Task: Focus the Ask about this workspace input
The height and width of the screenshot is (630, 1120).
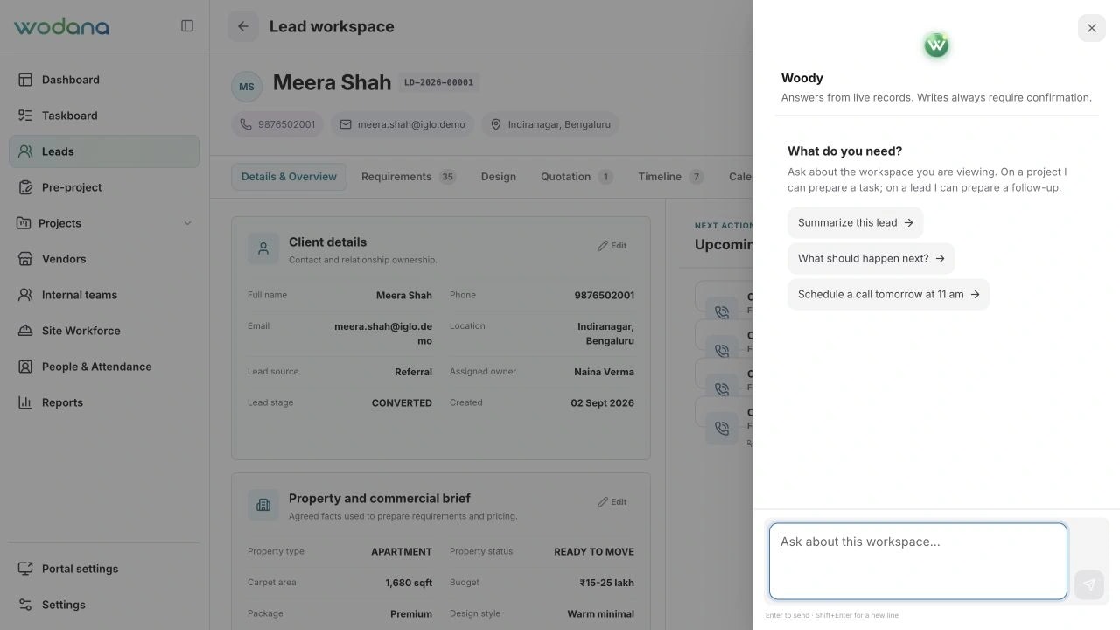Action: (918, 562)
